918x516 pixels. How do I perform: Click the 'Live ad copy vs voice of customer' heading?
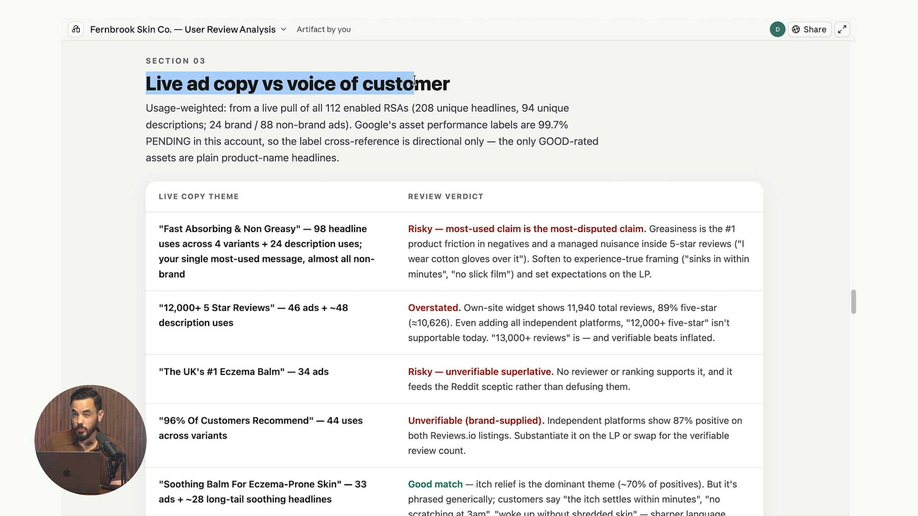click(297, 84)
